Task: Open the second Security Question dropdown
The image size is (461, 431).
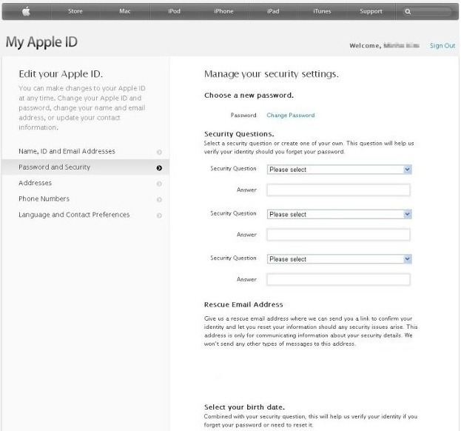Action: point(340,214)
